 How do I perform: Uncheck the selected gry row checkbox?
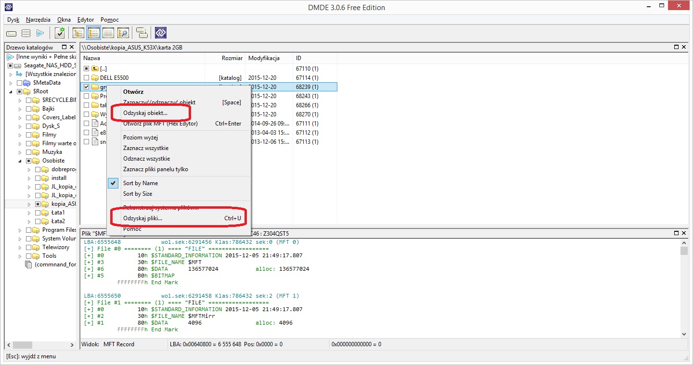coord(87,87)
